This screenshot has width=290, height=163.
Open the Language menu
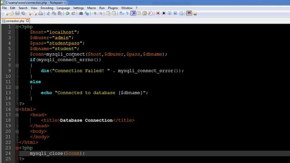click(63, 8)
